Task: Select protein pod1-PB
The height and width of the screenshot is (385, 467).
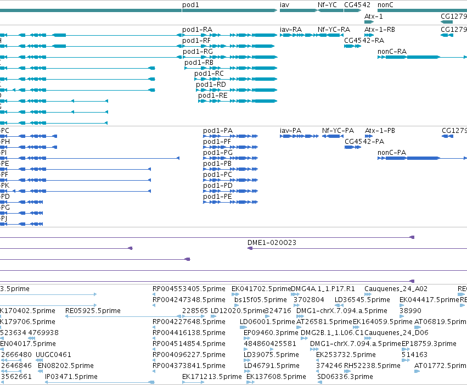Action: point(230,169)
